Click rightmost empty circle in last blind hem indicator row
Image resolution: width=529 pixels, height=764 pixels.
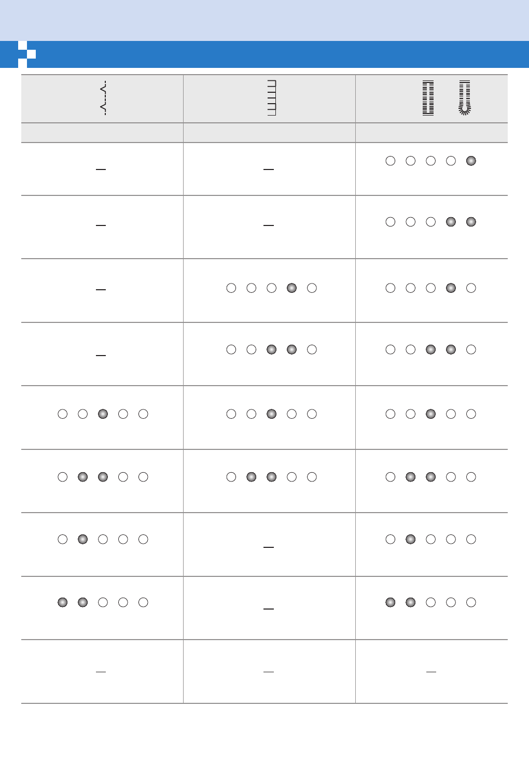143,602
